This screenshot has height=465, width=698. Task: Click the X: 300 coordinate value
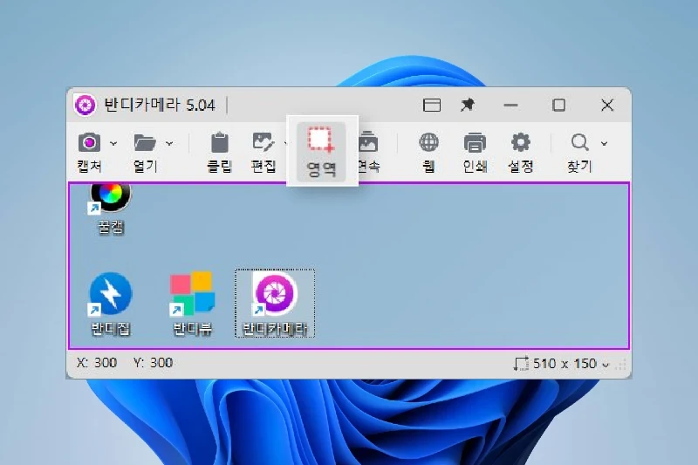[x=97, y=363]
